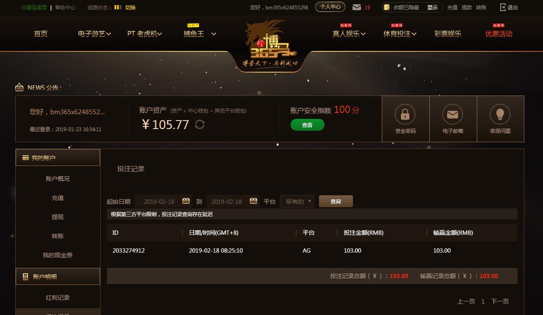Select 账户概况 in the sidebar
543x315 pixels.
(x=58, y=179)
